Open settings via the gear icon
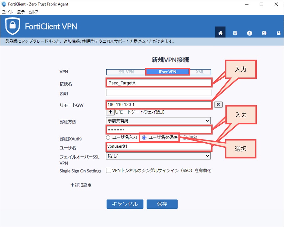 coord(235,33)
